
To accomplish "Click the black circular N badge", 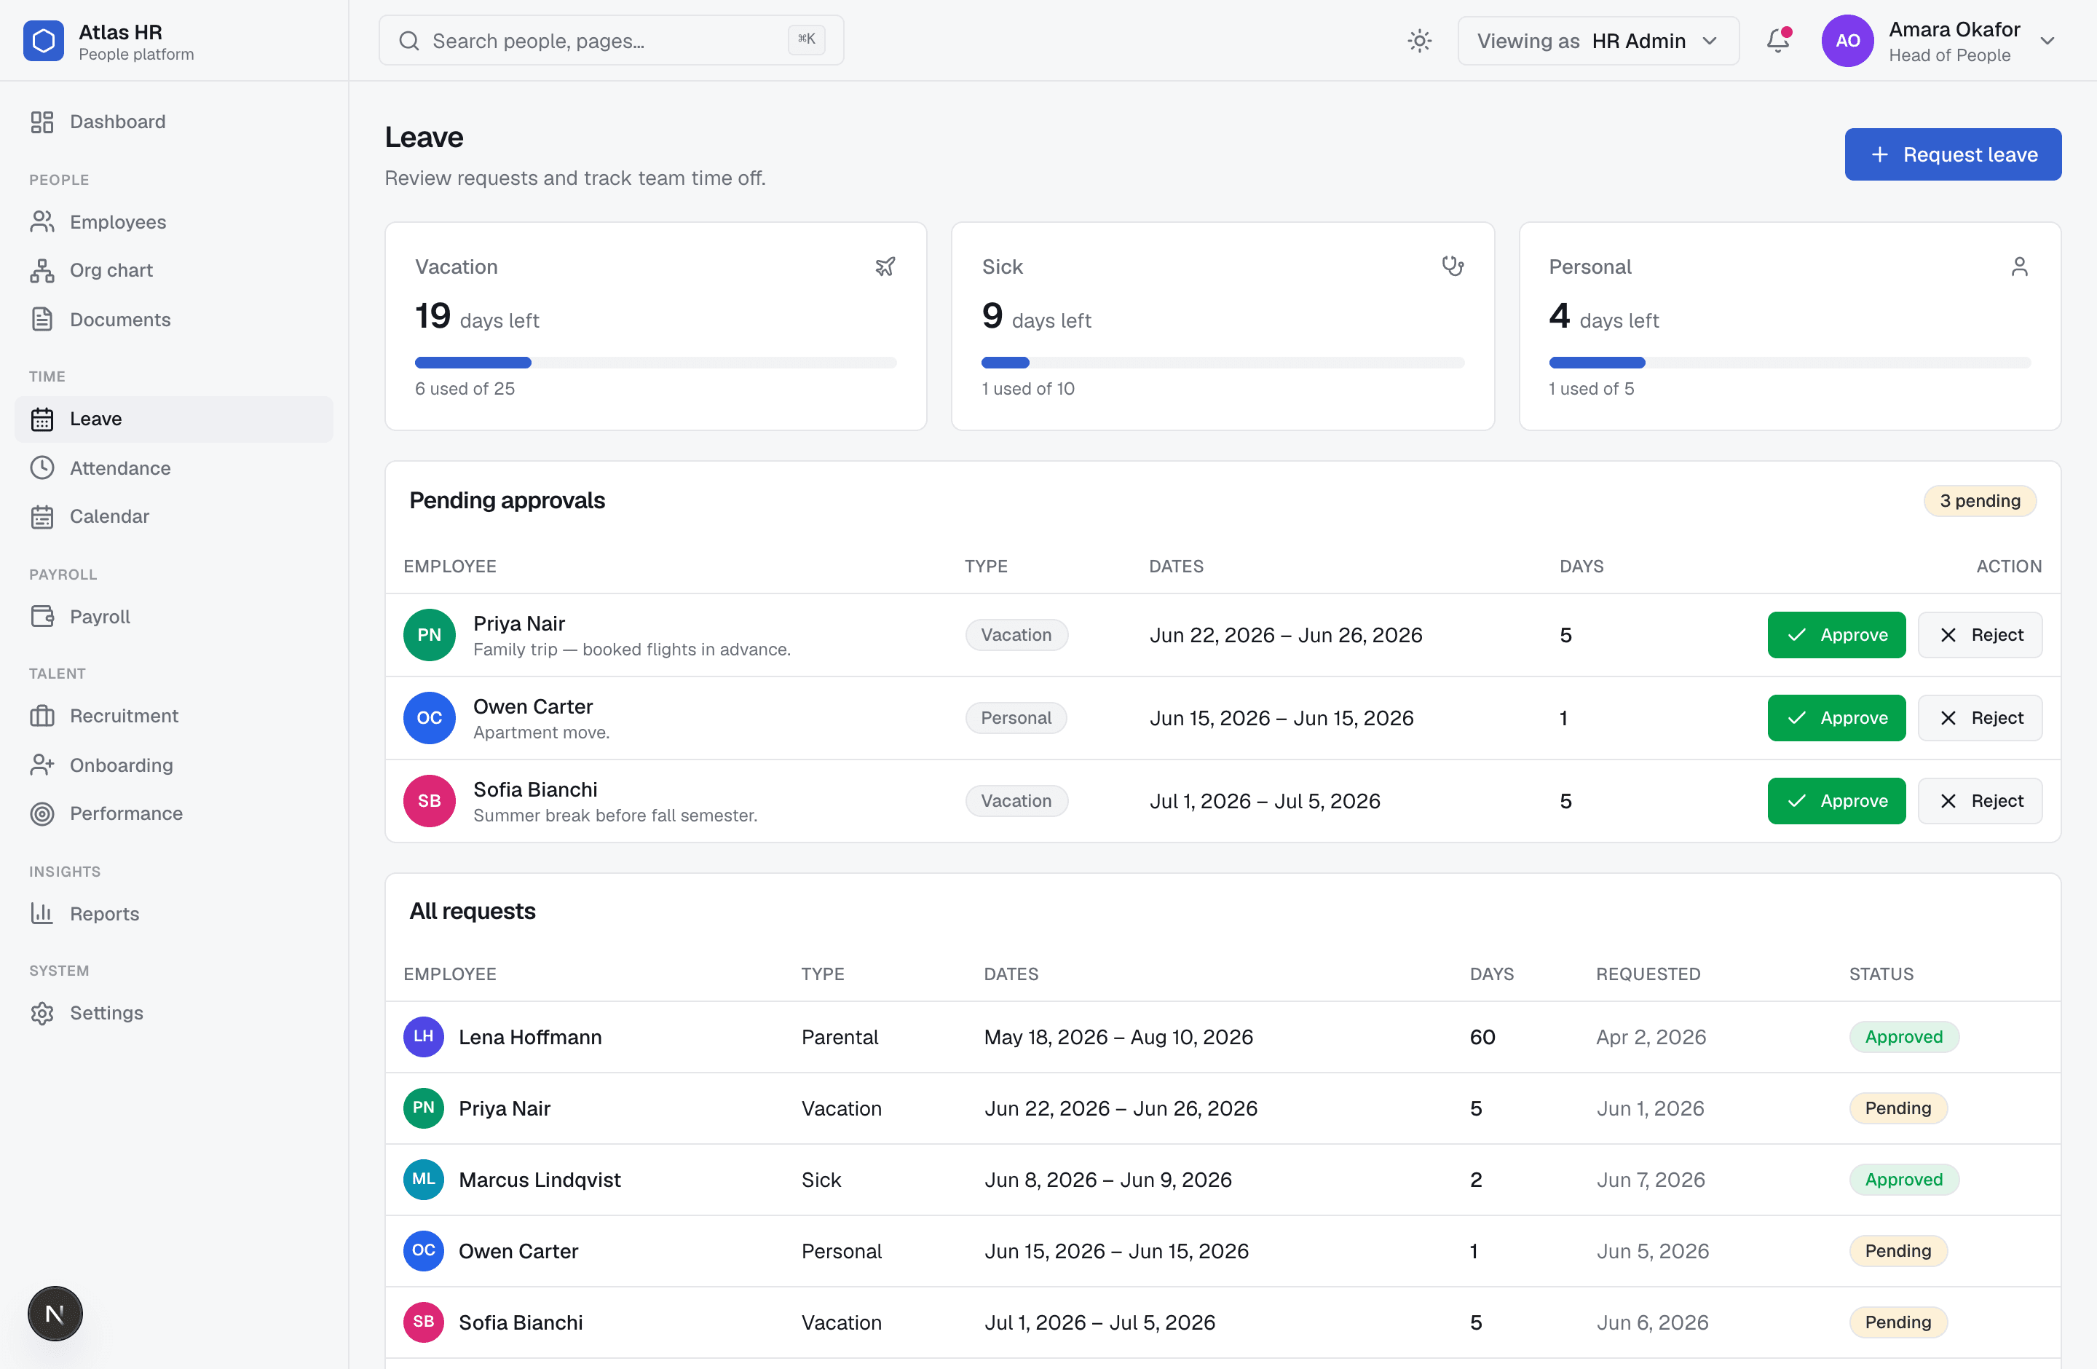I will 55,1314.
